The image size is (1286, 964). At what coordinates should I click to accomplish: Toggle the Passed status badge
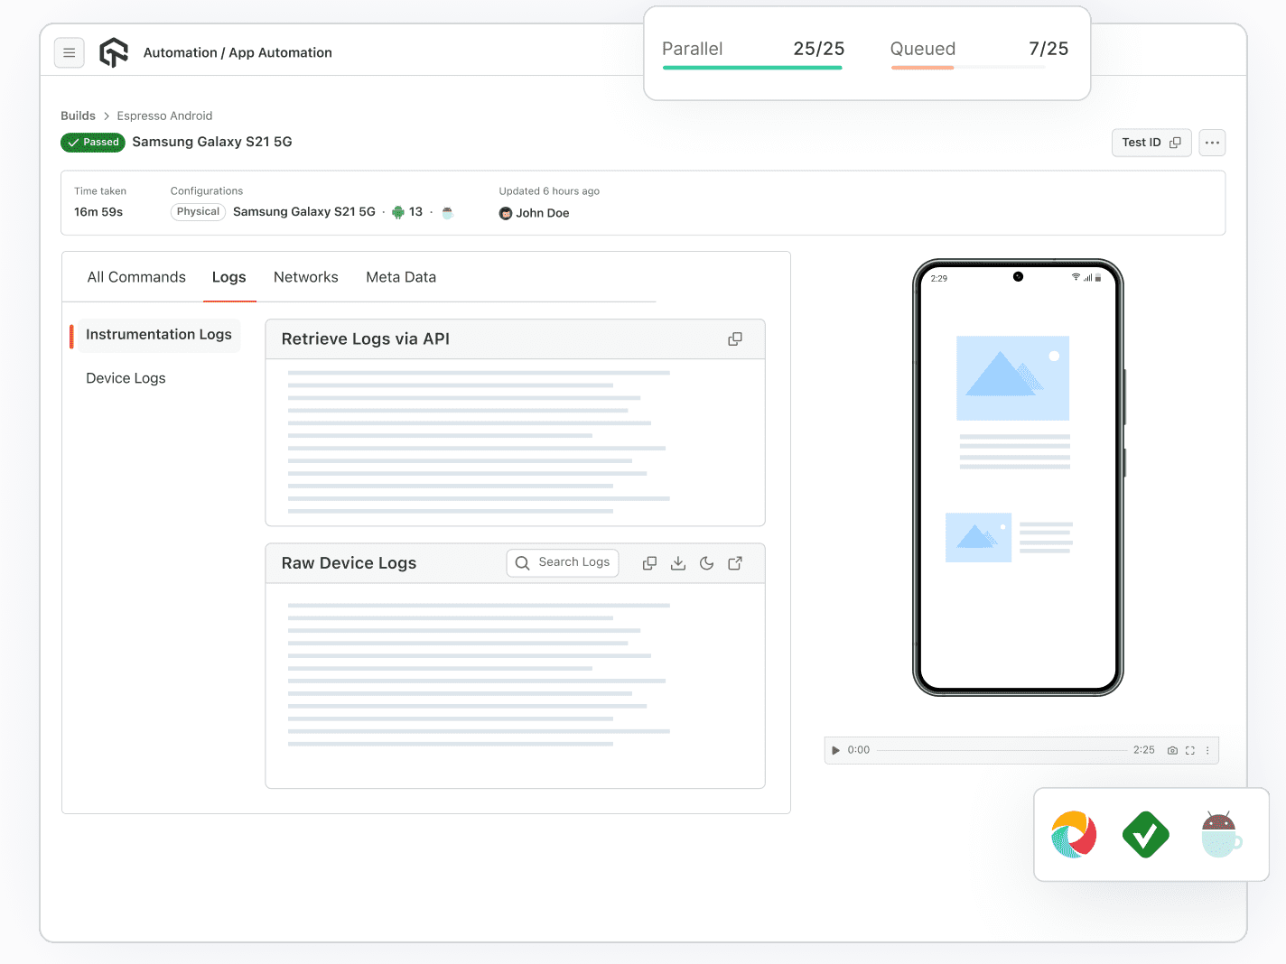click(x=92, y=142)
